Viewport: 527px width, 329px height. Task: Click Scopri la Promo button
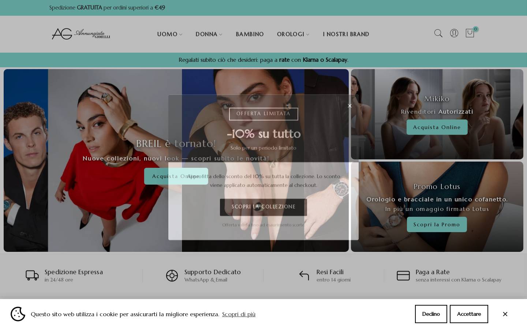pos(437,224)
